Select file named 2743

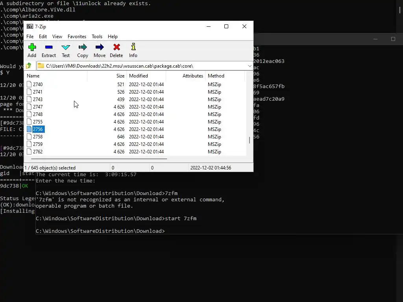38,99
